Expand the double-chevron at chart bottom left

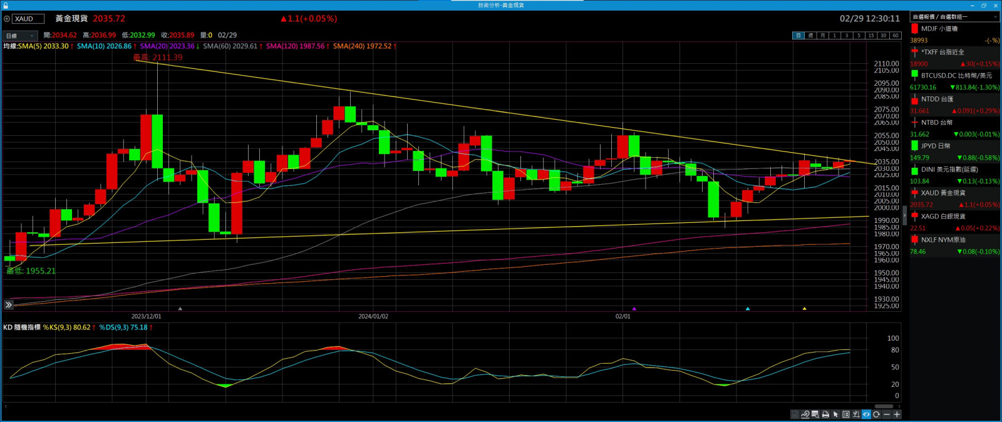click(x=8, y=305)
